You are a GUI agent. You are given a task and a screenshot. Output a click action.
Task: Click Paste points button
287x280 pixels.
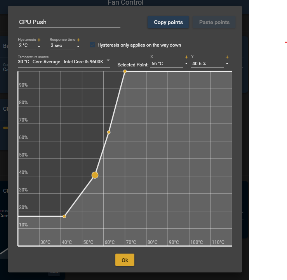tap(214, 23)
